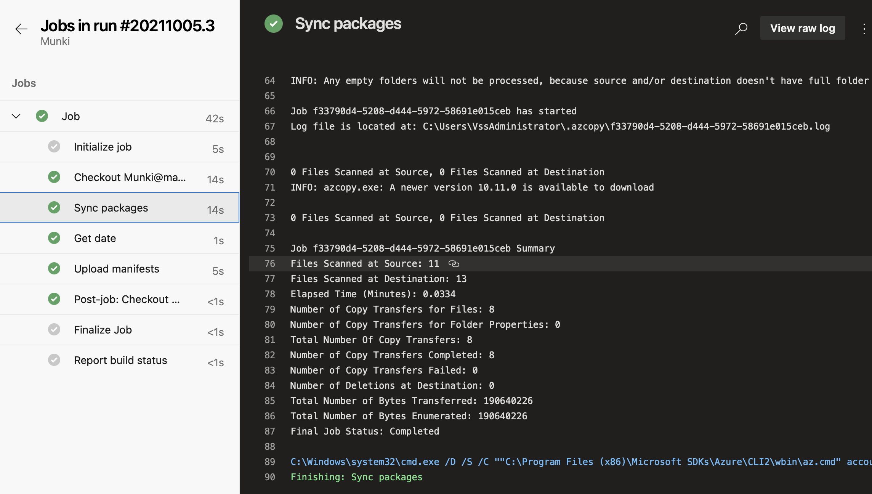
Task: Click log line number 64
Action: coord(270,81)
